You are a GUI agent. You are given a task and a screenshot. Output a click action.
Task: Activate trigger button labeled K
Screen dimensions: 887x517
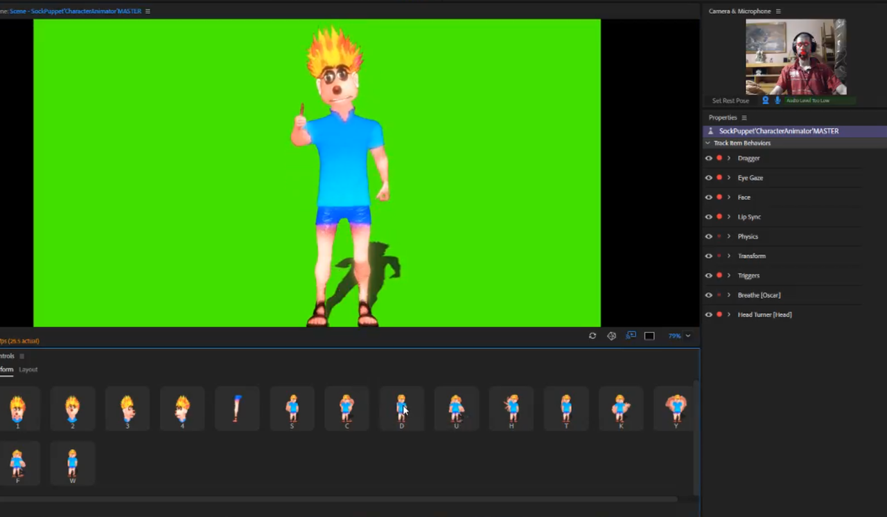coord(621,409)
